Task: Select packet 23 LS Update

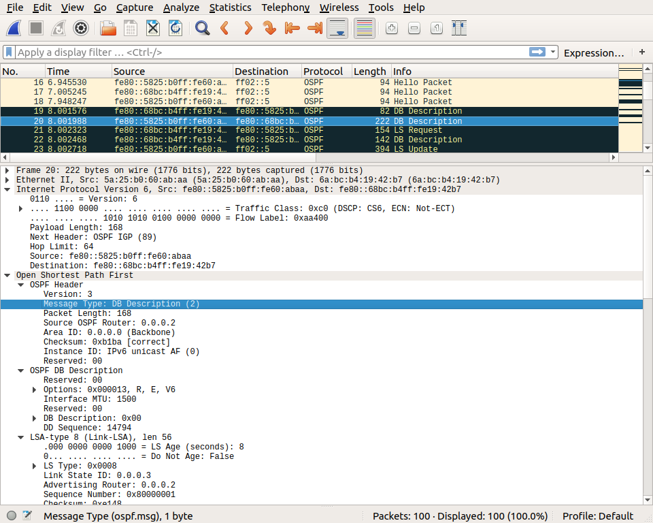Action: click(309, 149)
